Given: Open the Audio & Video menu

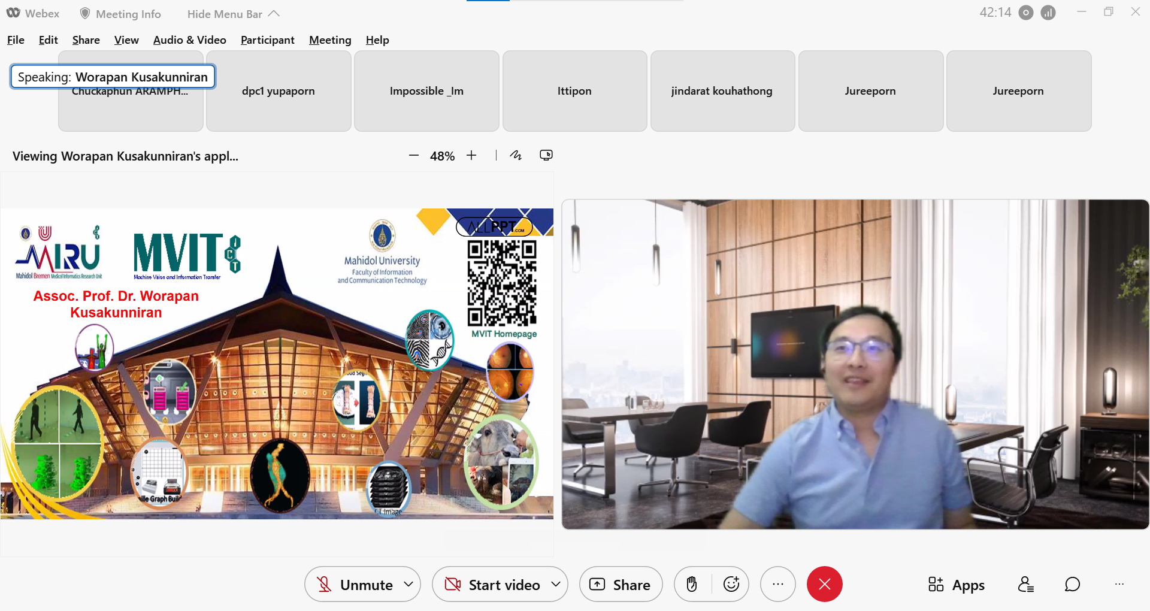Looking at the screenshot, I should (189, 40).
